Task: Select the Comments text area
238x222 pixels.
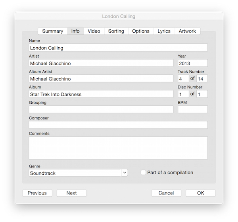Action: (x=118, y=148)
